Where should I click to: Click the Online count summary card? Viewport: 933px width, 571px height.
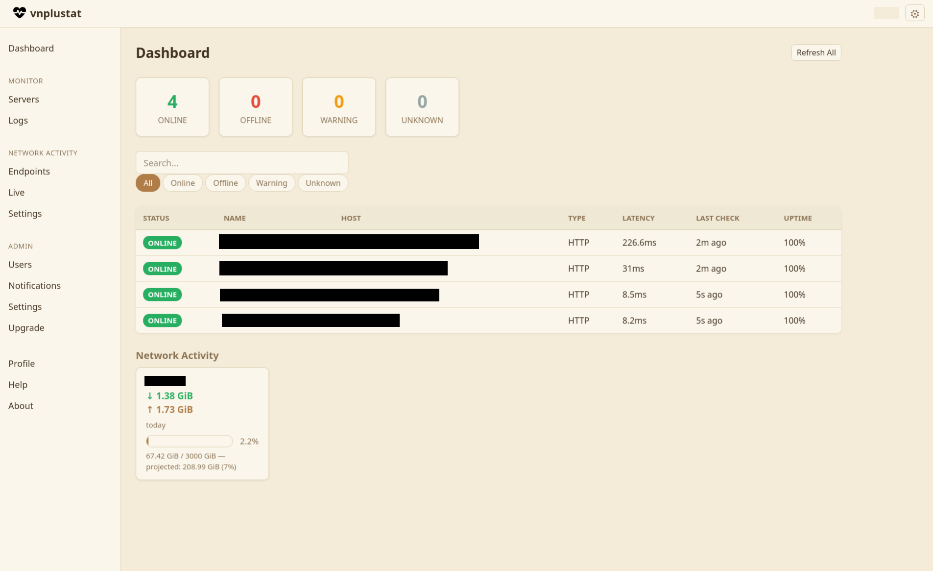point(172,107)
